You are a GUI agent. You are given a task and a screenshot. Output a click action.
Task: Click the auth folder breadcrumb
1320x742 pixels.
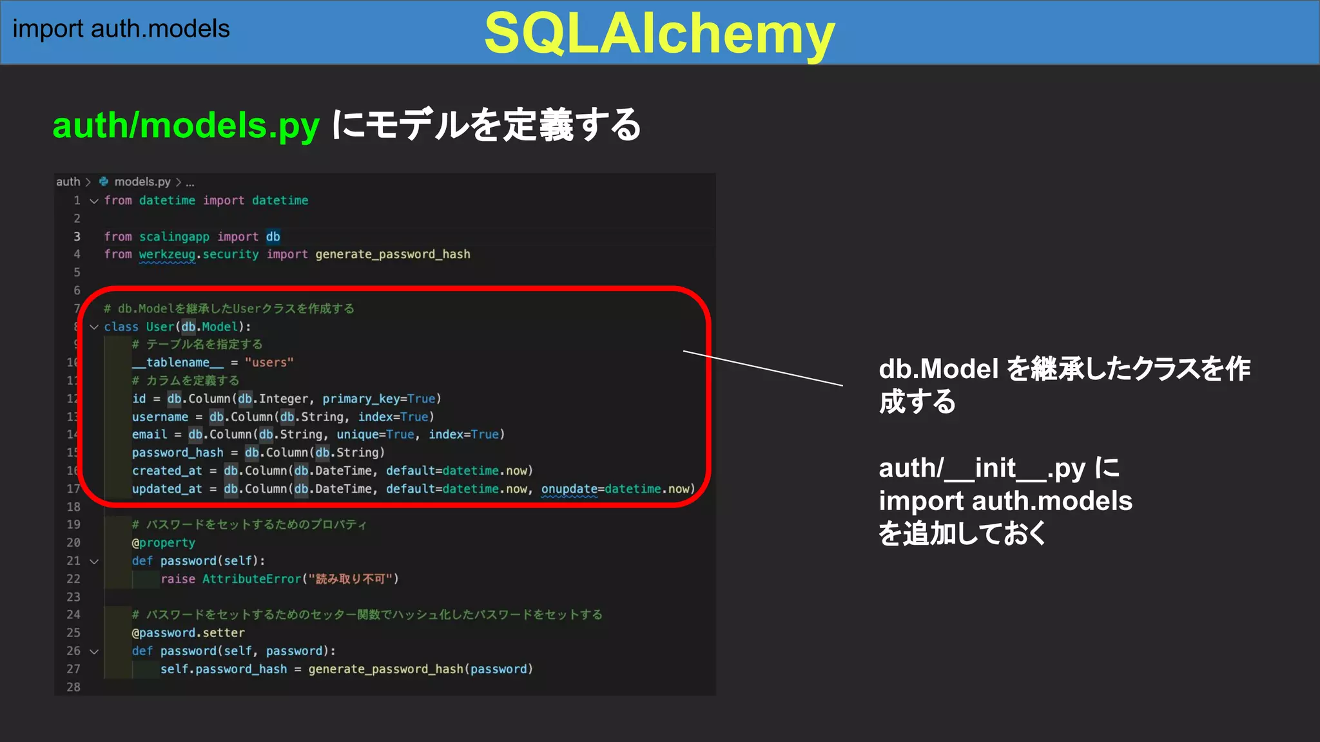click(x=68, y=182)
